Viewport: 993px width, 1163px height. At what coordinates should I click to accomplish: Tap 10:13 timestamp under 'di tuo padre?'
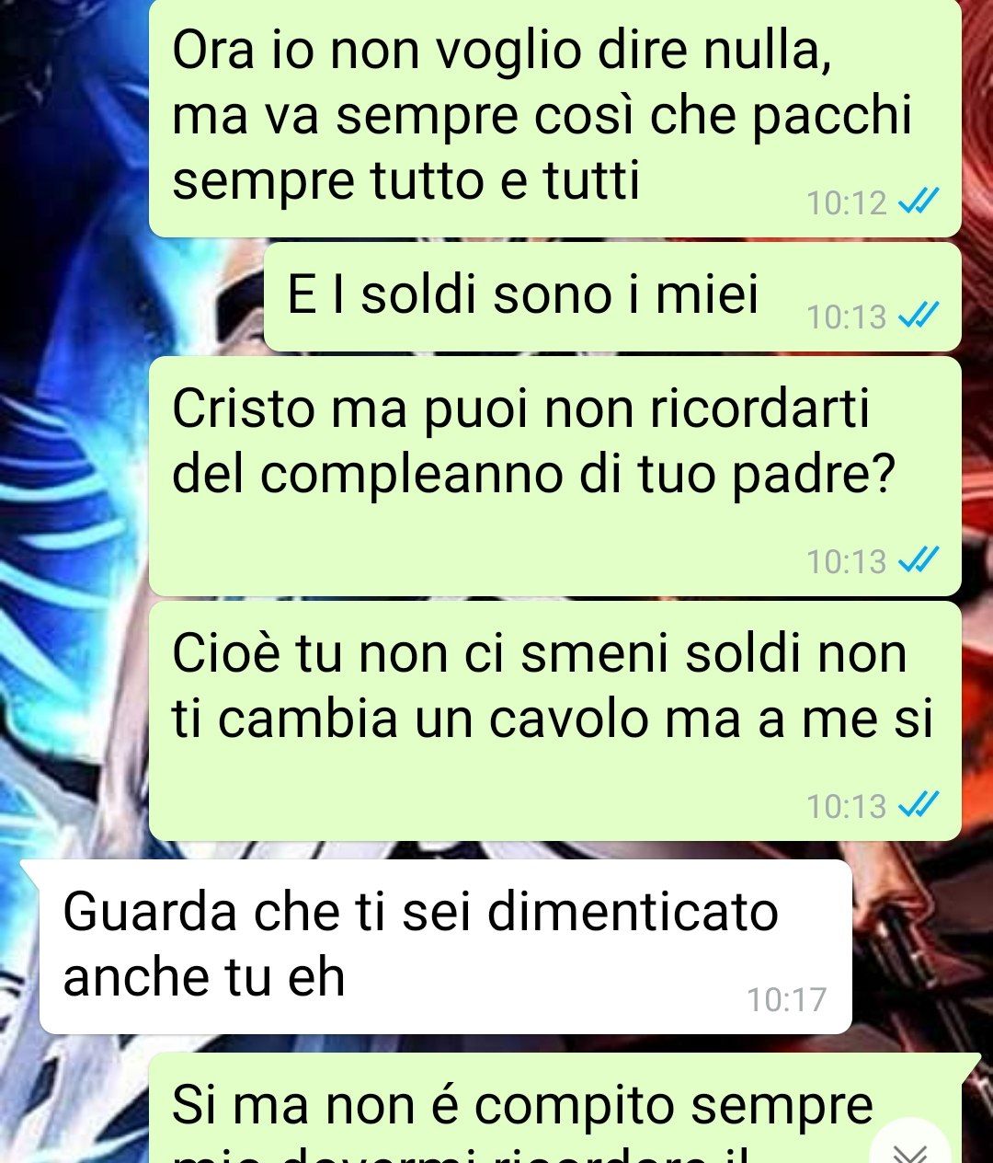click(846, 560)
